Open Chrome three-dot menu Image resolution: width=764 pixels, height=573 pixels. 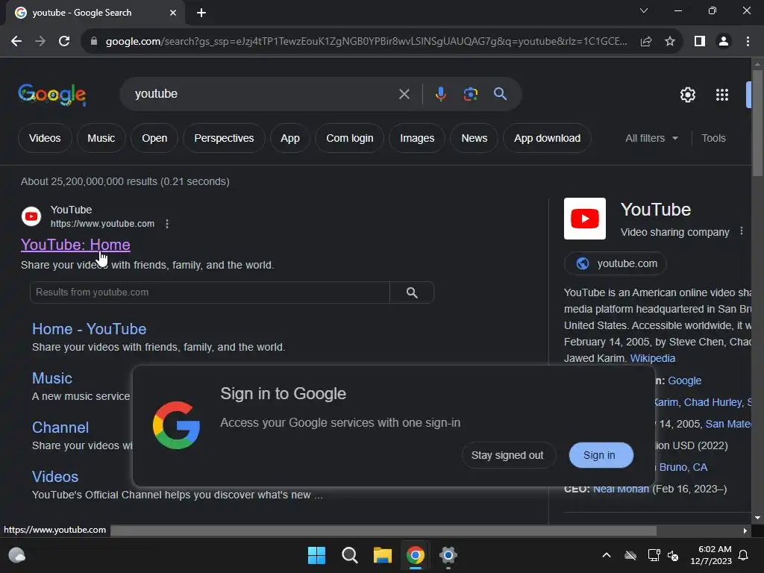tap(748, 42)
